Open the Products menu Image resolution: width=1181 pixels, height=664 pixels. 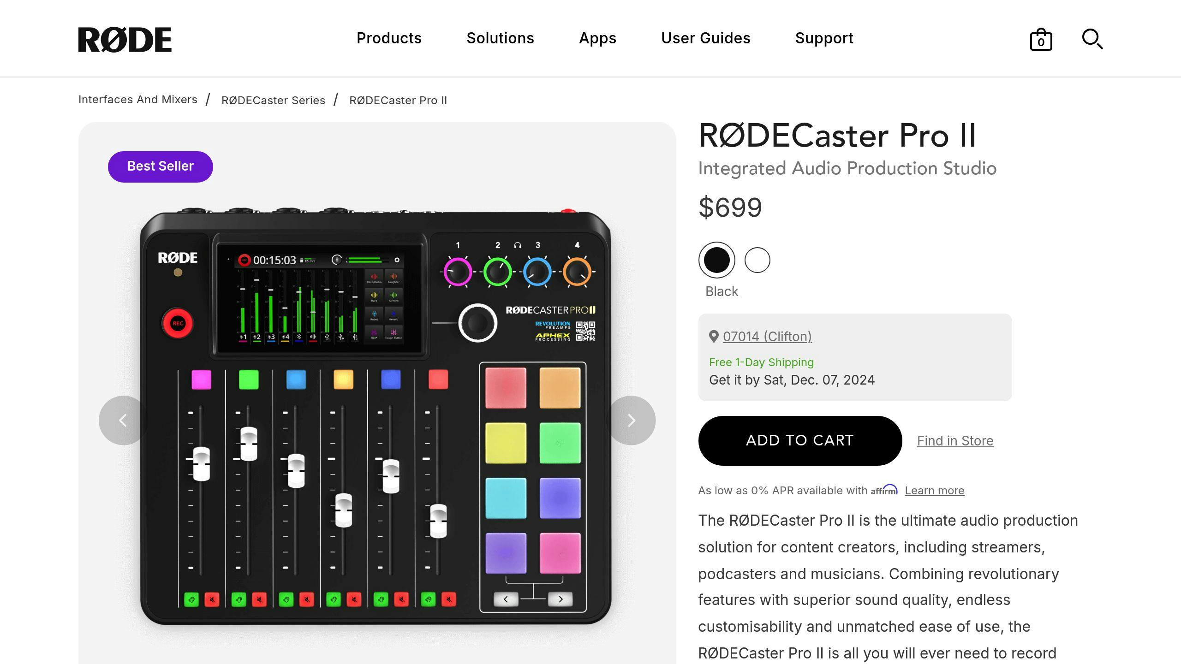point(389,38)
